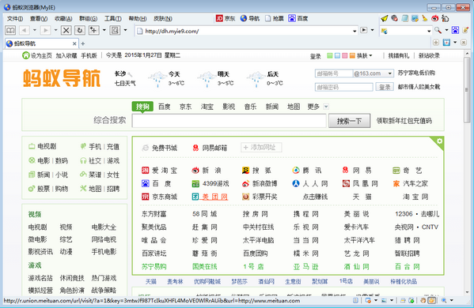Image resolution: width=474 pixels, height=308 pixels.
Task: Open page settings gear in green corner
Action: (x=439, y=141)
